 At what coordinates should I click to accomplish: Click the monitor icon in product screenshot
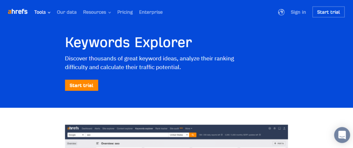click(279, 128)
